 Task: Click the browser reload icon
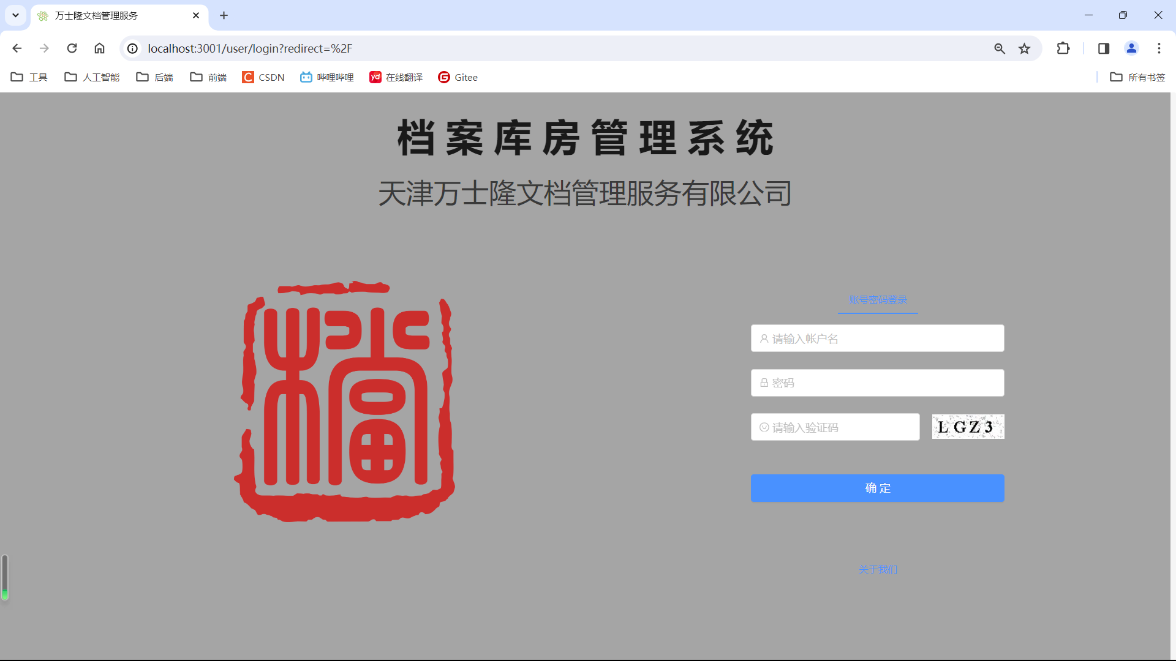(x=72, y=48)
